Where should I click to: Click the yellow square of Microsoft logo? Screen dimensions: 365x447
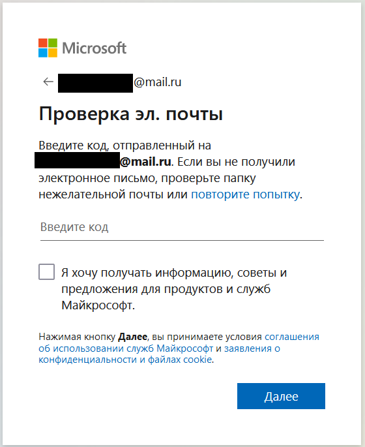(x=53, y=53)
